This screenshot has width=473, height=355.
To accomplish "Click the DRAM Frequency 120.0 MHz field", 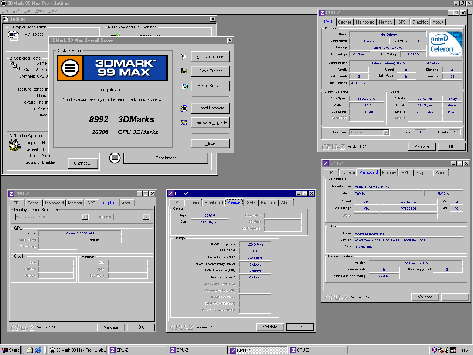I will 255,244.
